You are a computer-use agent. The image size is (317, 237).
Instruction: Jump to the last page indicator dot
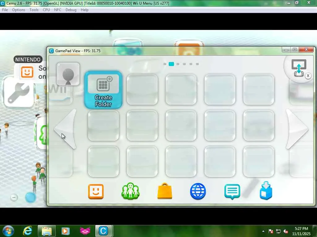[197, 64]
